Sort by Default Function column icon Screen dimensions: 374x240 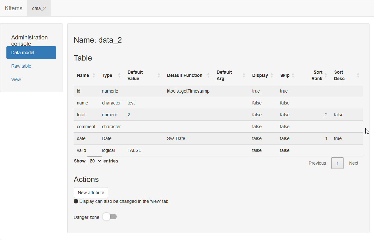click(208, 75)
